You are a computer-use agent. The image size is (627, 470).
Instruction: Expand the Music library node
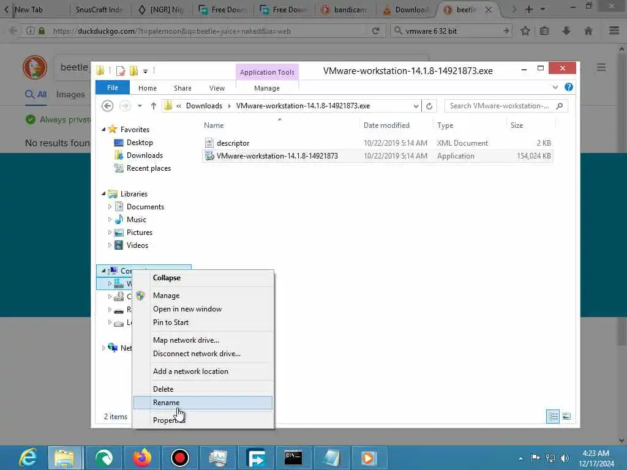(x=110, y=220)
